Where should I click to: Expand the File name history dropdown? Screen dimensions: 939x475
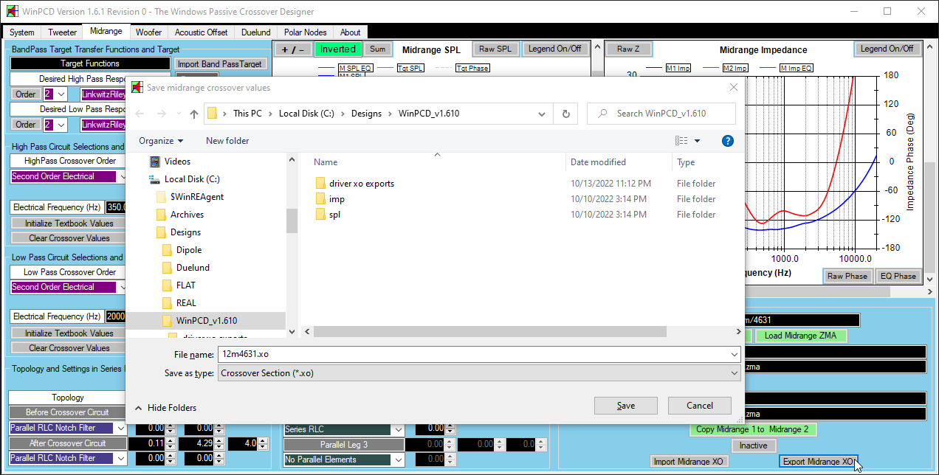[733, 355]
